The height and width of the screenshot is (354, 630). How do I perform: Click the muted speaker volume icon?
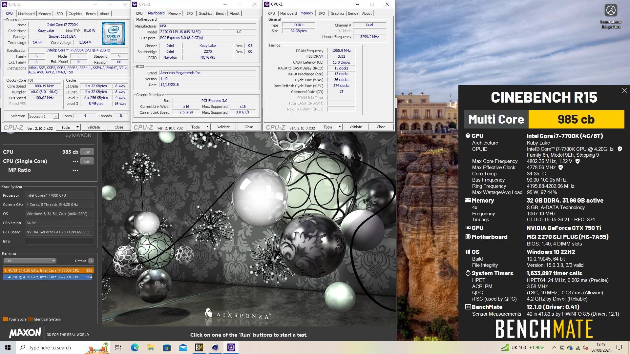point(586,347)
